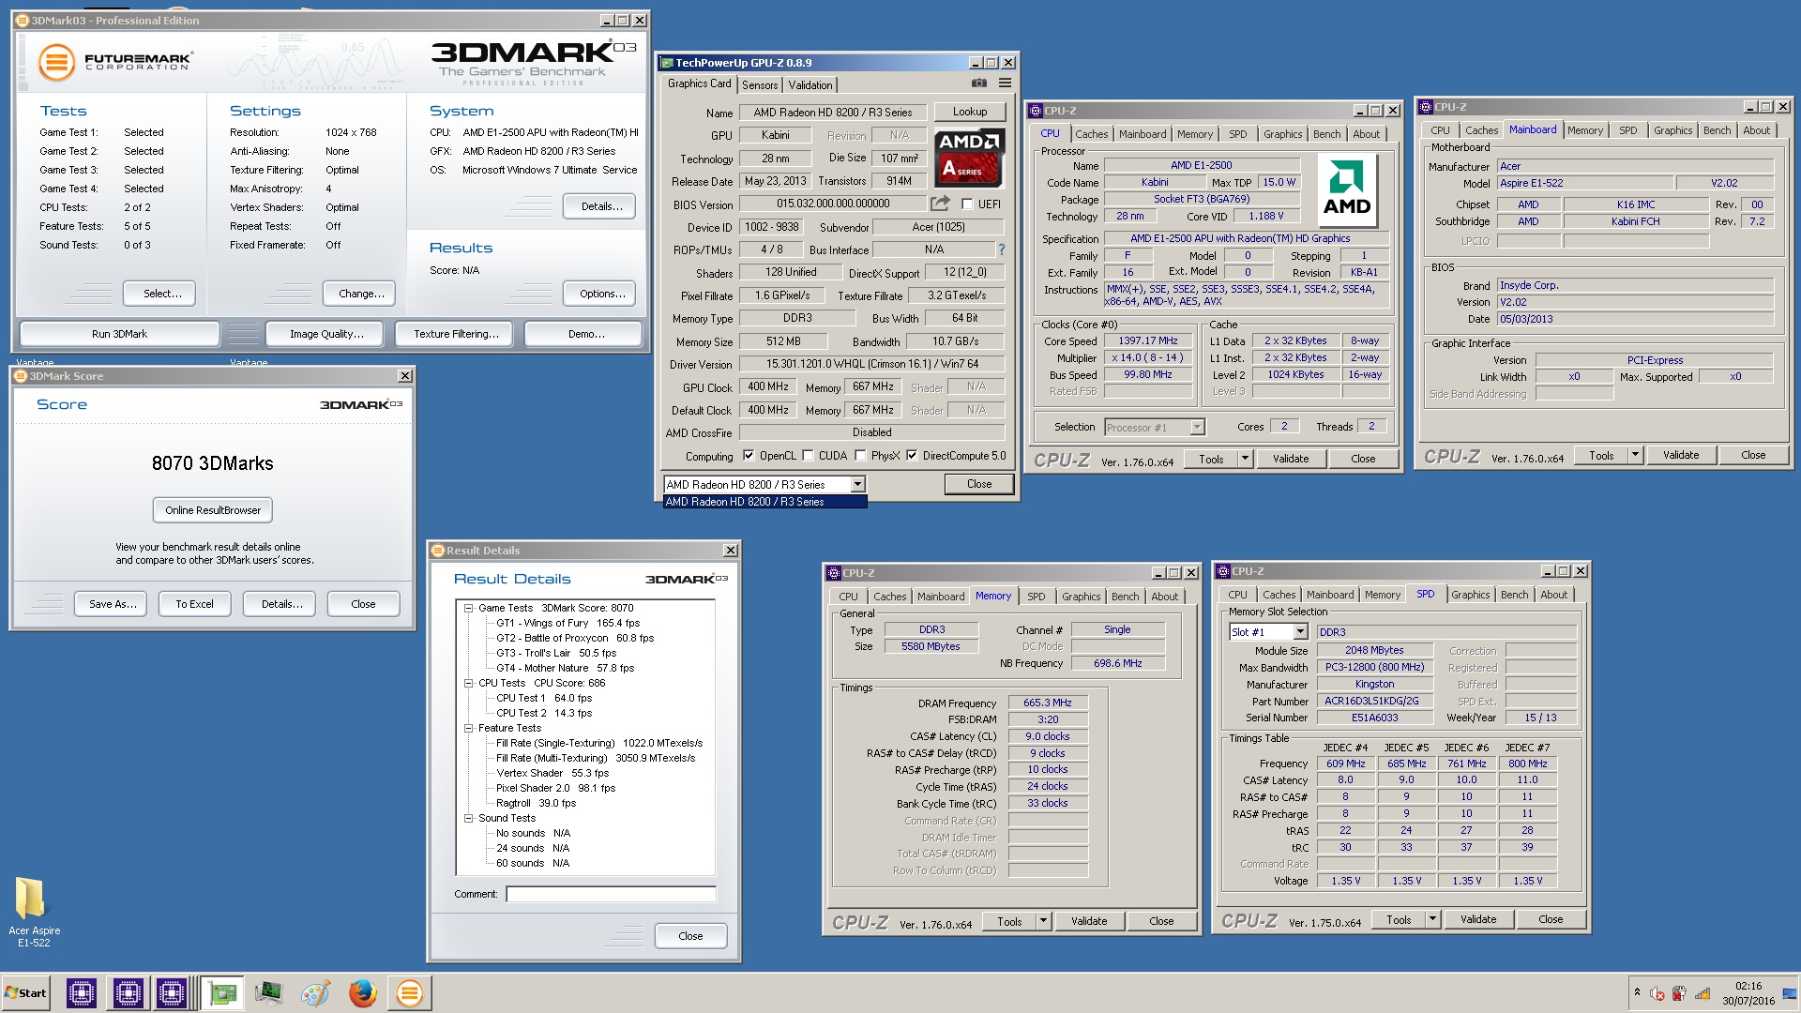Click the 3DMark Score window title icon
The width and height of the screenshot is (1801, 1013).
tap(21, 376)
